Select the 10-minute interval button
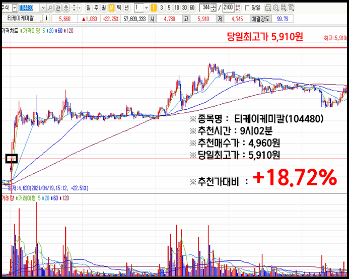This screenshot has width=349, height=279. (x=177, y=8)
